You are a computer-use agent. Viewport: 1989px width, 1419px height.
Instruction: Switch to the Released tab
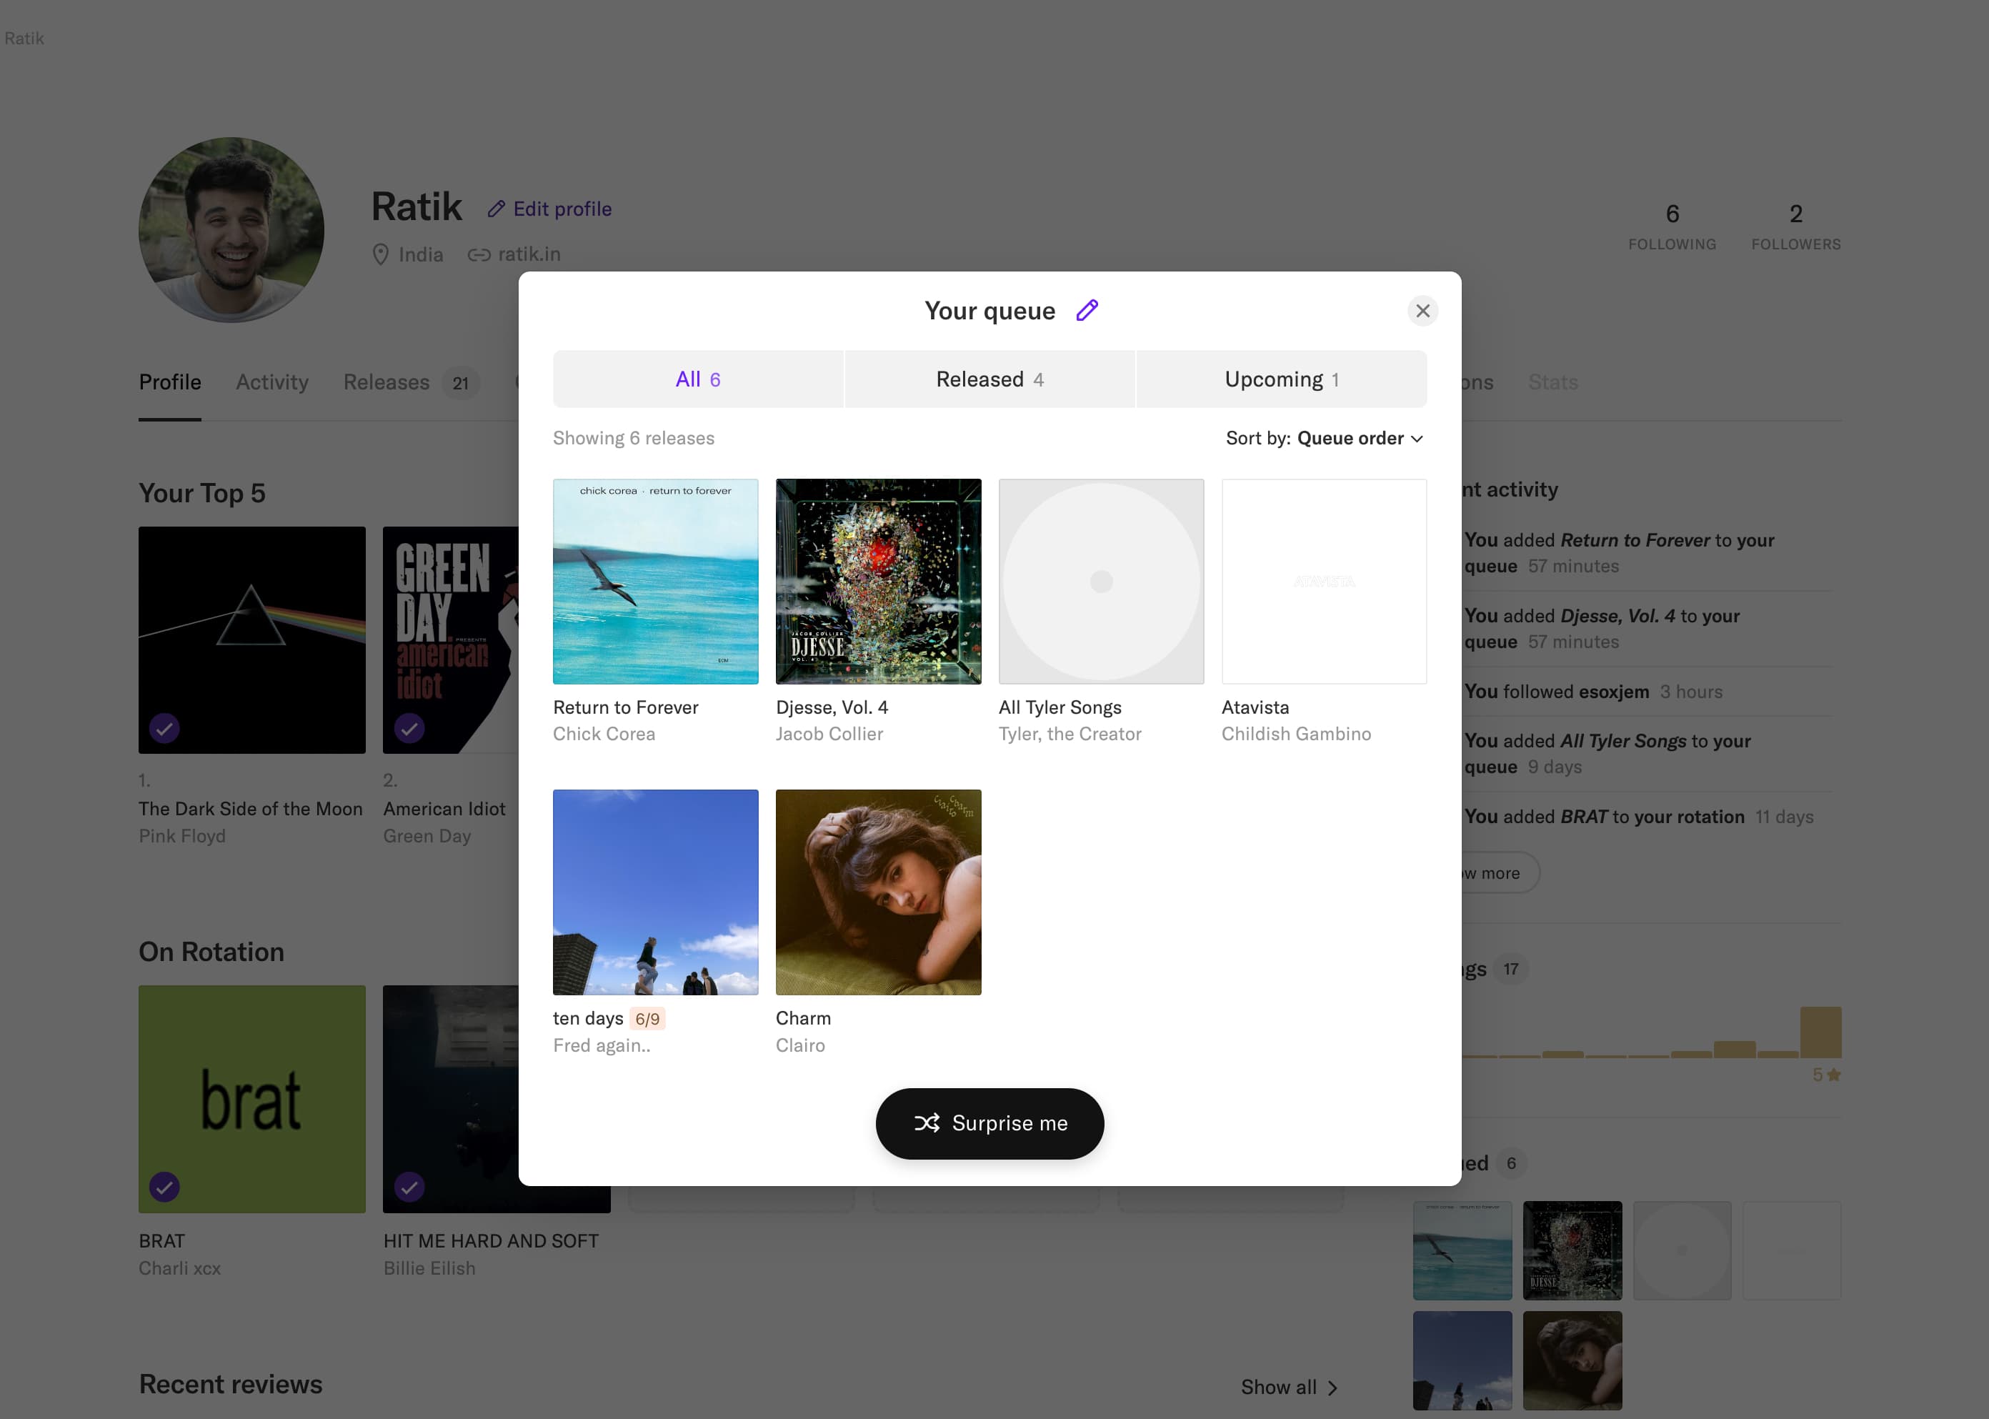[x=989, y=379]
